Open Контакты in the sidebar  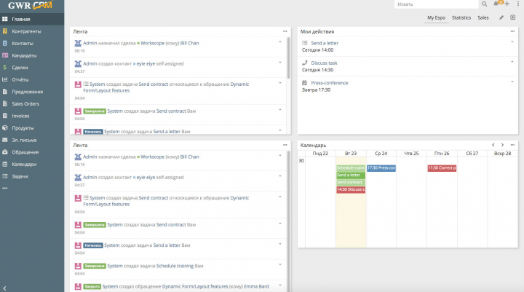[x=32, y=43]
